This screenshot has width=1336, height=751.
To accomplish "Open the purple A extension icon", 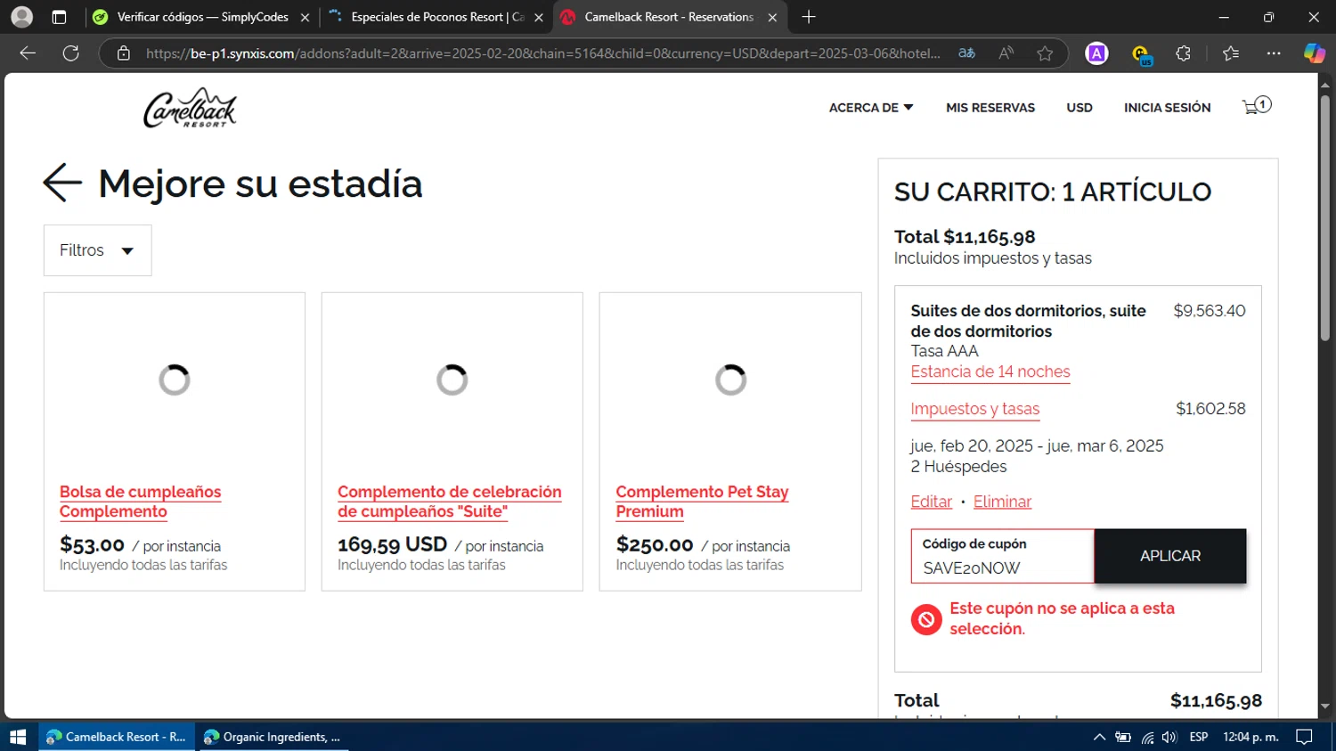I will click(x=1096, y=53).
